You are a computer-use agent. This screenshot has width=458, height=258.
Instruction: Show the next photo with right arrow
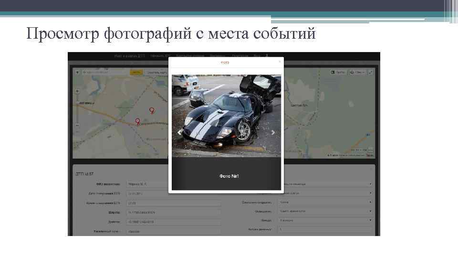(273, 132)
